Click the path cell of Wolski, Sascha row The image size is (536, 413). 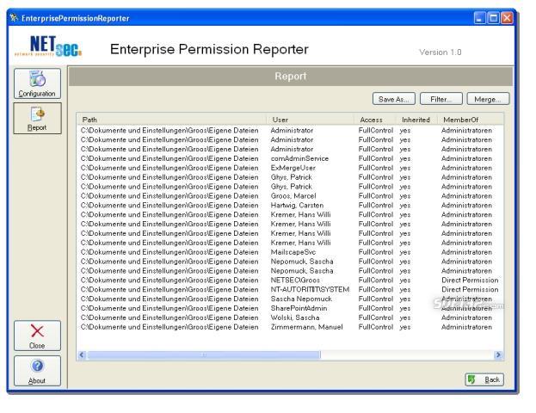(169, 317)
